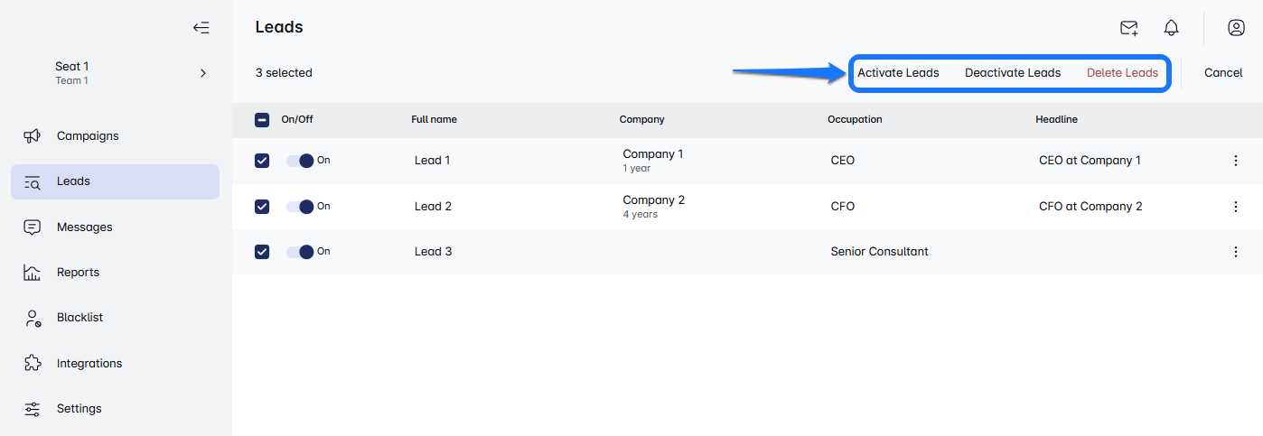Click the Deactivate Leads button
The height and width of the screenshot is (436, 1263).
point(1013,73)
